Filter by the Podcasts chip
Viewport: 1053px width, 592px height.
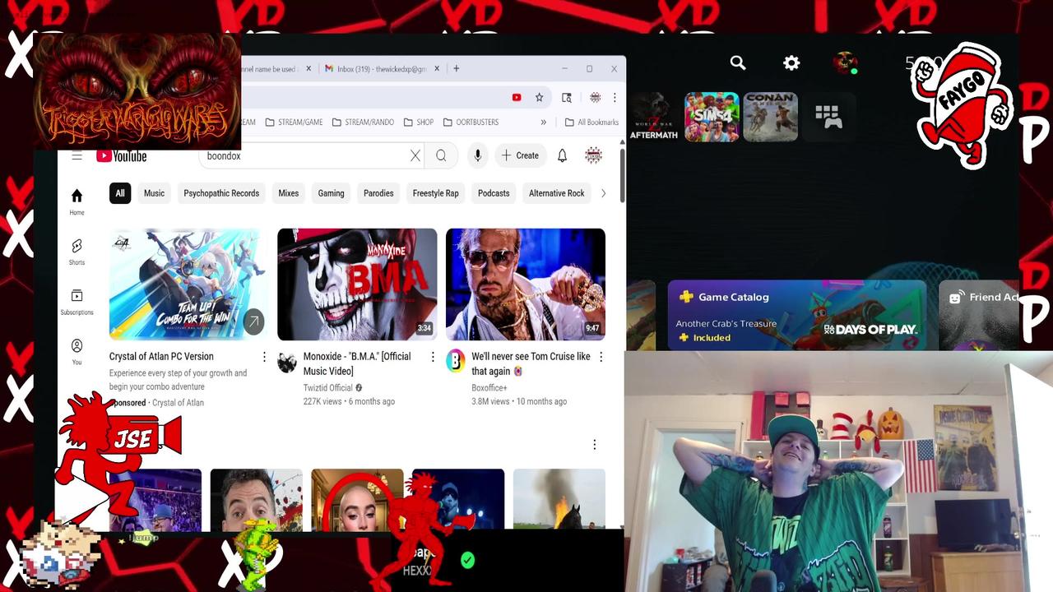point(494,193)
